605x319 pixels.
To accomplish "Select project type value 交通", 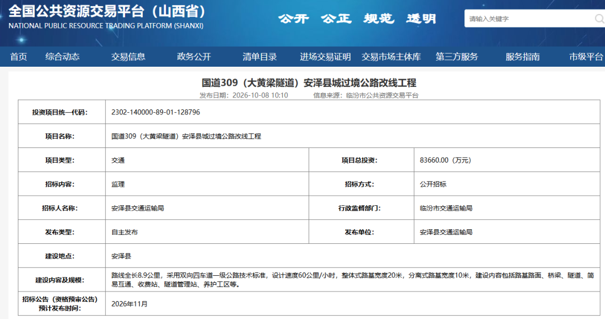I will tap(118, 160).
